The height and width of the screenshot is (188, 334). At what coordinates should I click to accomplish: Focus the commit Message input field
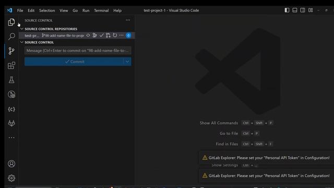78,51
